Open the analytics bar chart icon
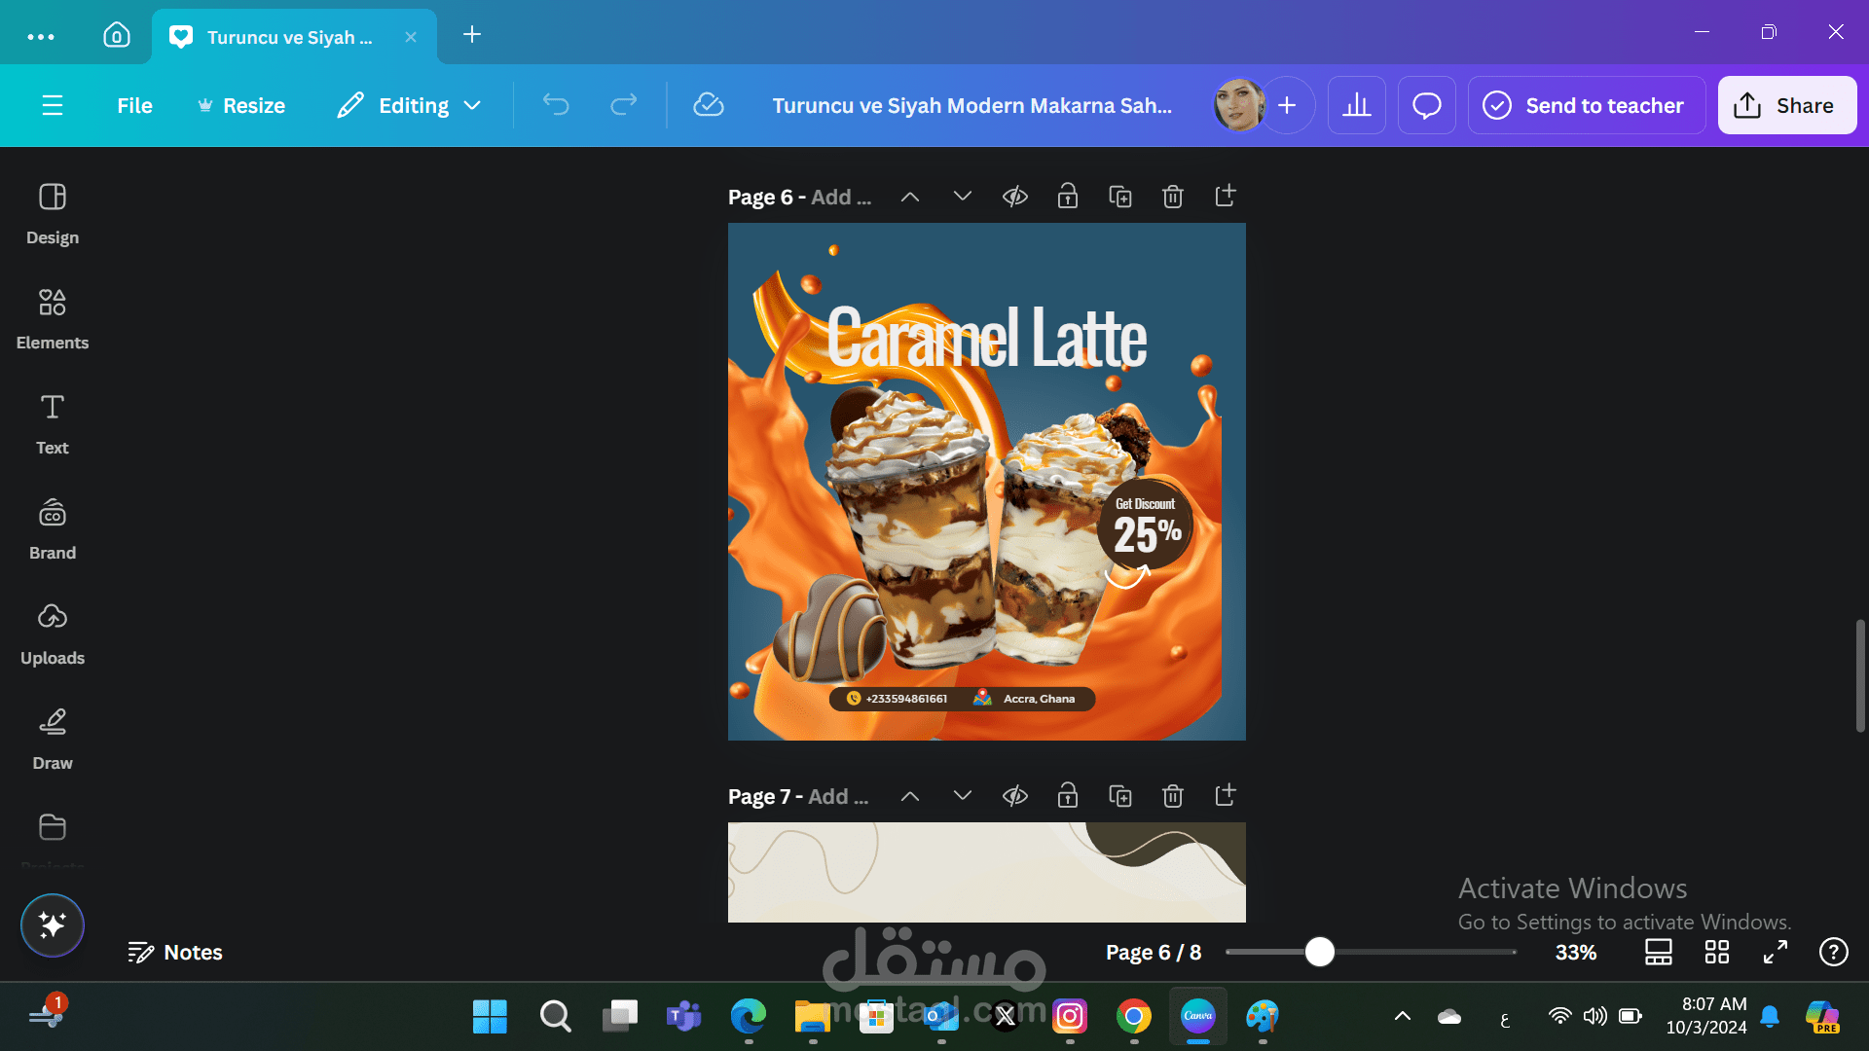Viewport: 1869px width, 1051px height. (x=1356, y=105)
